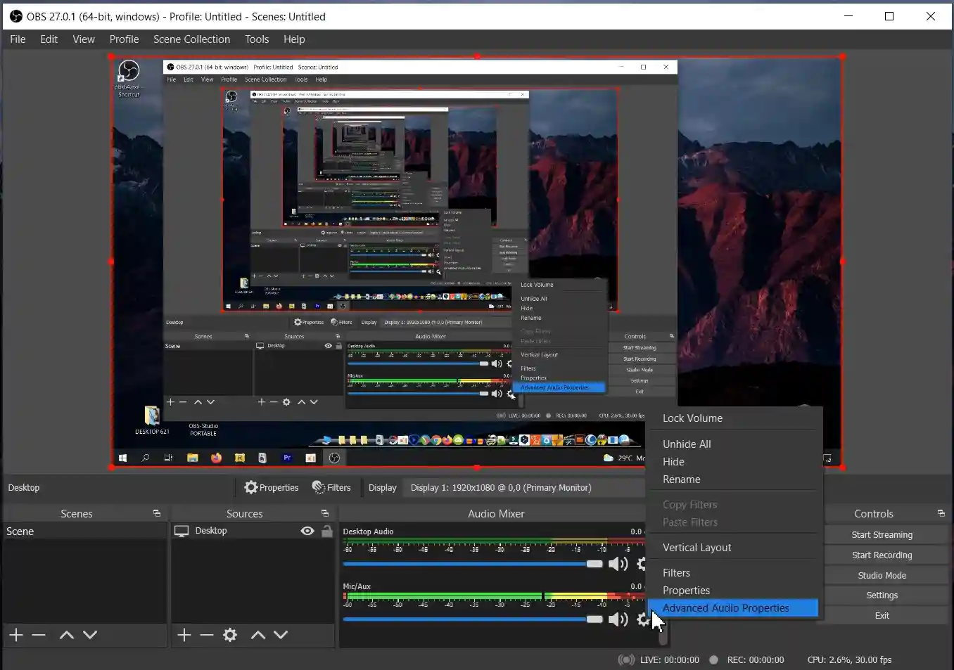Open the View menu
This screenshot has width=954, height=670.
point(84,39)
